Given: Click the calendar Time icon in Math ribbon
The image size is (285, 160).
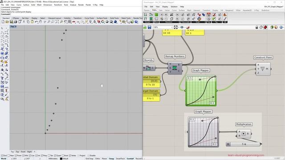Looking at the screenshot, I should coord(209,15).
